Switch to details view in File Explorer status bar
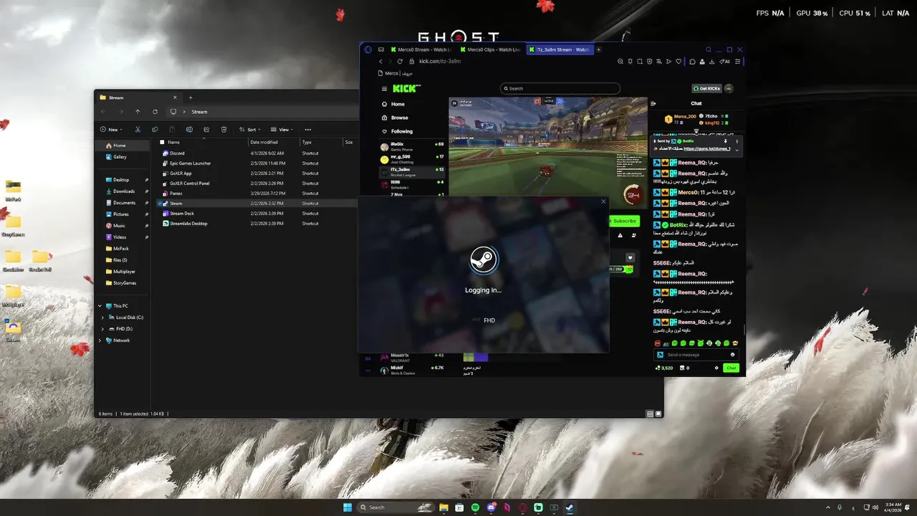 [x=650, y=414]
